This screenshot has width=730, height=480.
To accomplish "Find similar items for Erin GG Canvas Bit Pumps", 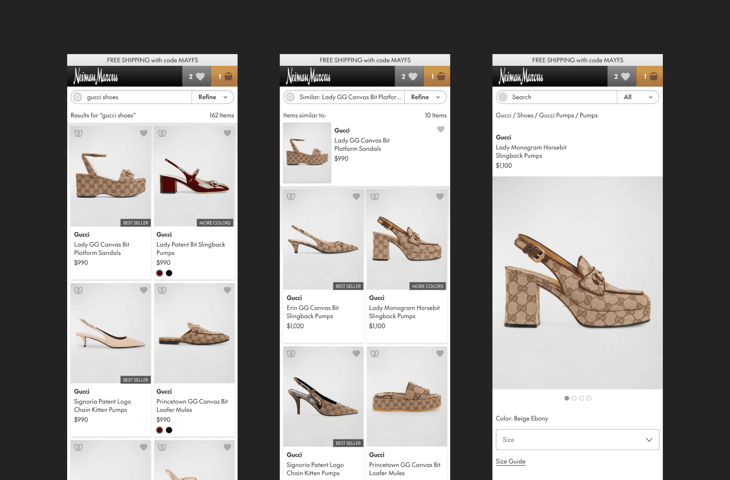I will click(291, 197).
